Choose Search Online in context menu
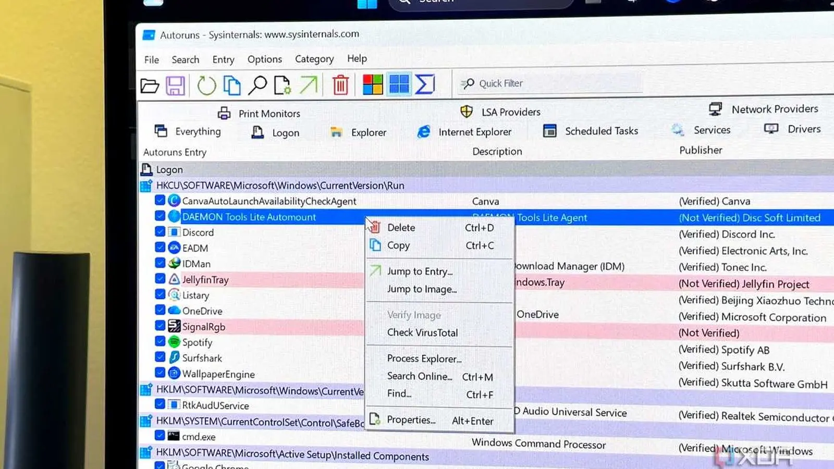 coord(439,376)
